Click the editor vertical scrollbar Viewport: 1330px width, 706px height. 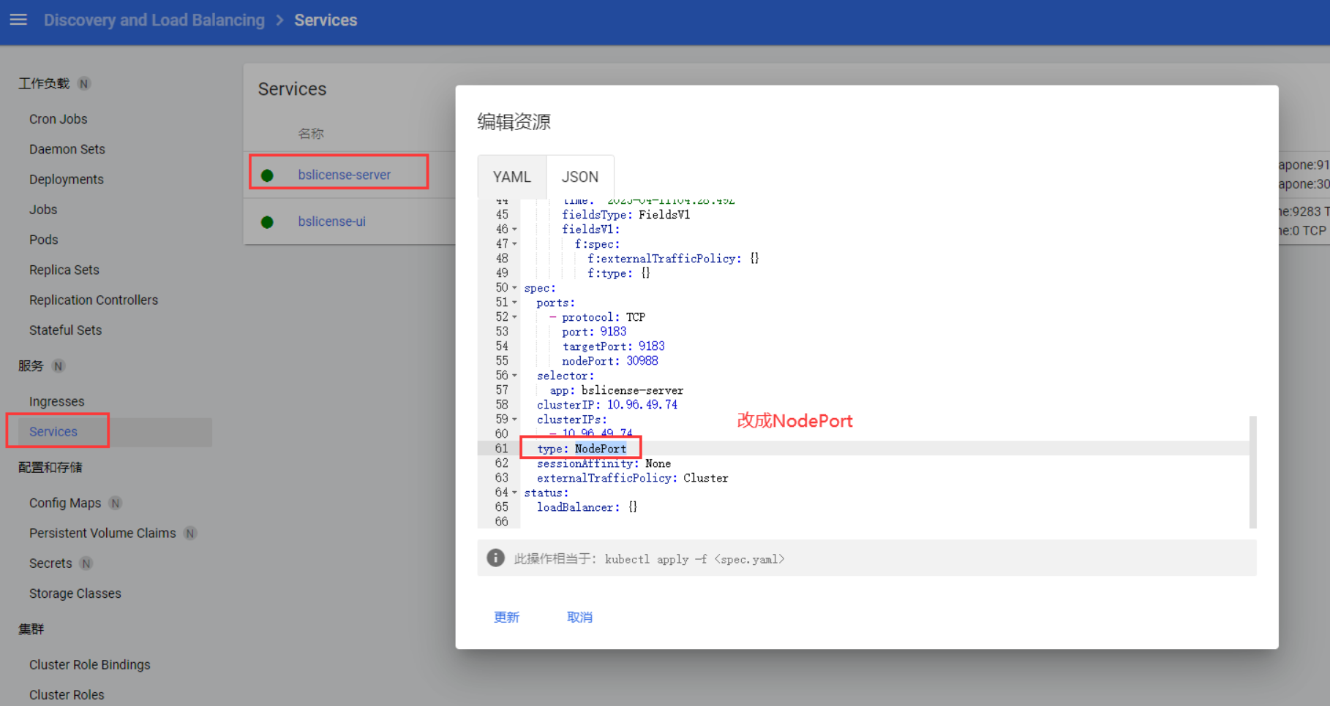click(1252, 472)
